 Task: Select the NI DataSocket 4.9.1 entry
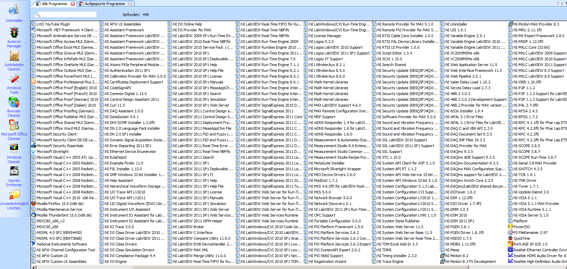(122, 117)
